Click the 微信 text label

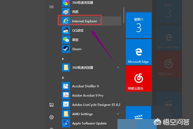pyautogui.click(x=75, y=40)
